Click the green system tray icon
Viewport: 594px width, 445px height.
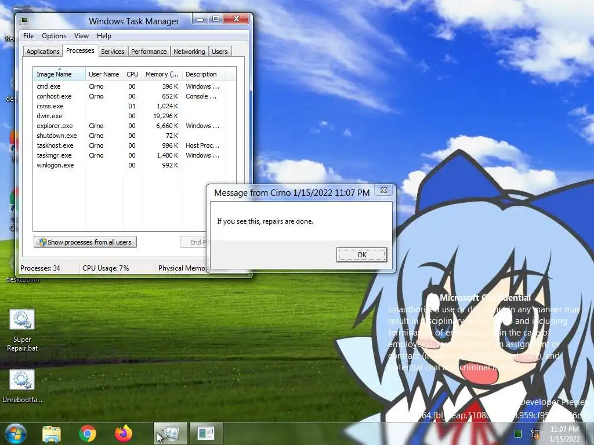(x=518, y=433)
